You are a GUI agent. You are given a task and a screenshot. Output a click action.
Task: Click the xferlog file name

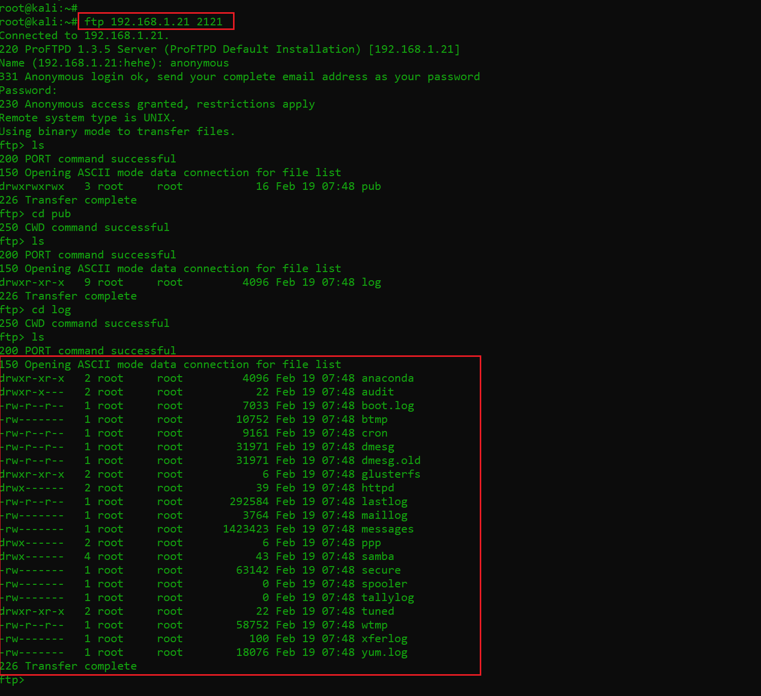pyautogui.click(x=384, y=639)
